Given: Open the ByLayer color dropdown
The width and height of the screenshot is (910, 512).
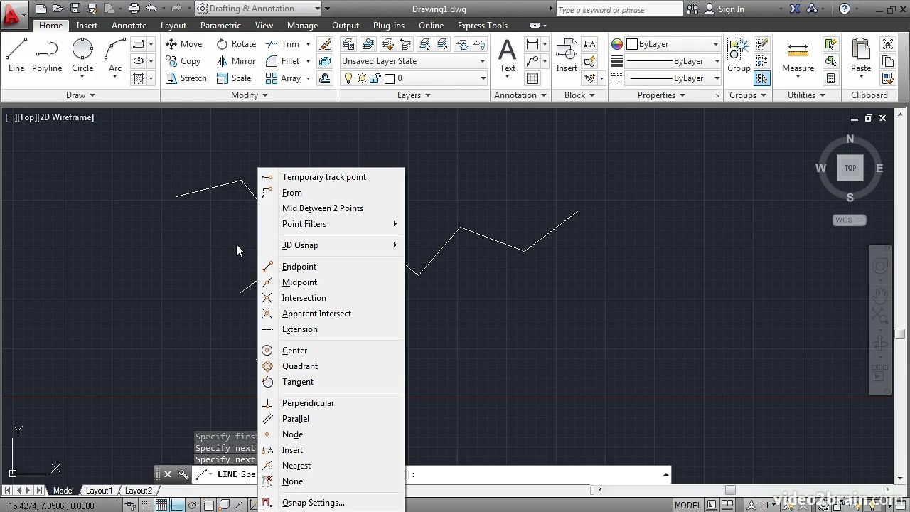Looking at the screenshot, I should tap(673, 44).
